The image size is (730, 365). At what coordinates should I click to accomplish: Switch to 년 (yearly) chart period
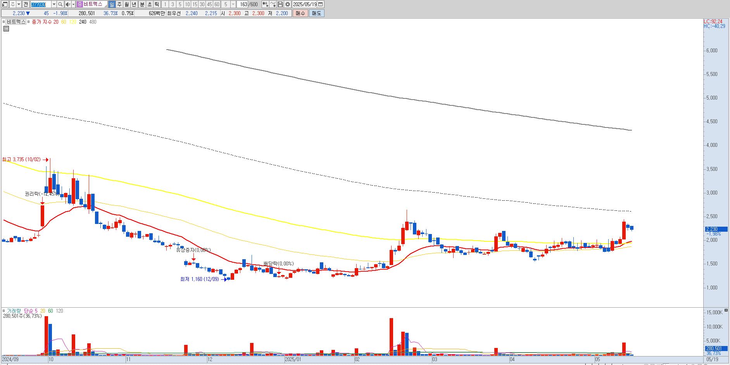134,4
